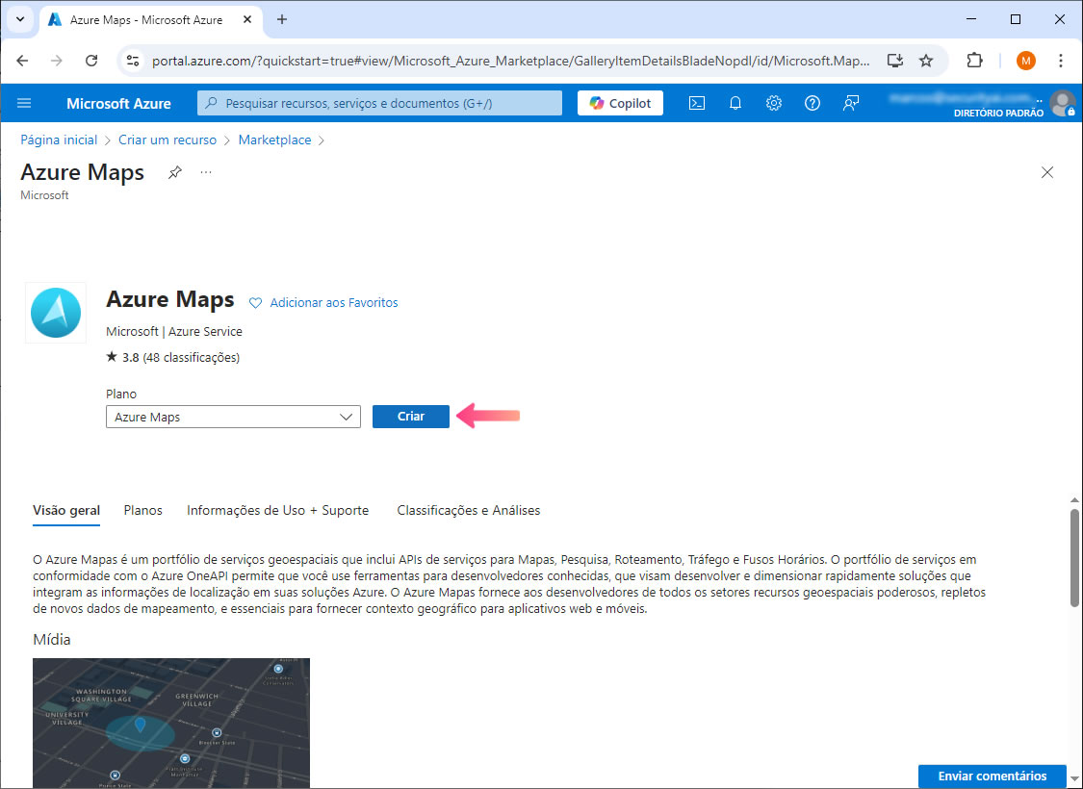Click the 3.8 (48 classificações) rating
Screen dimensions: 1083x789
coord(172,358)
